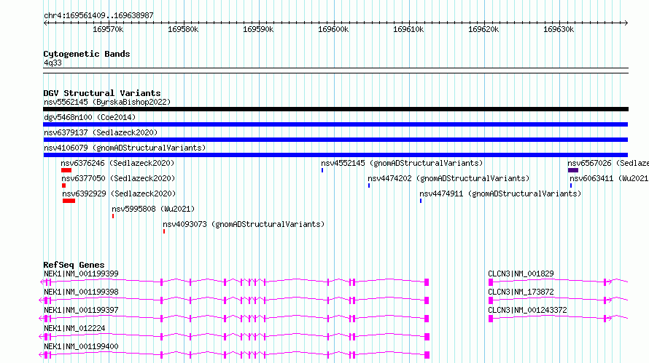
Task: Select red bar under nsv6392929
Action: [69, 201]
